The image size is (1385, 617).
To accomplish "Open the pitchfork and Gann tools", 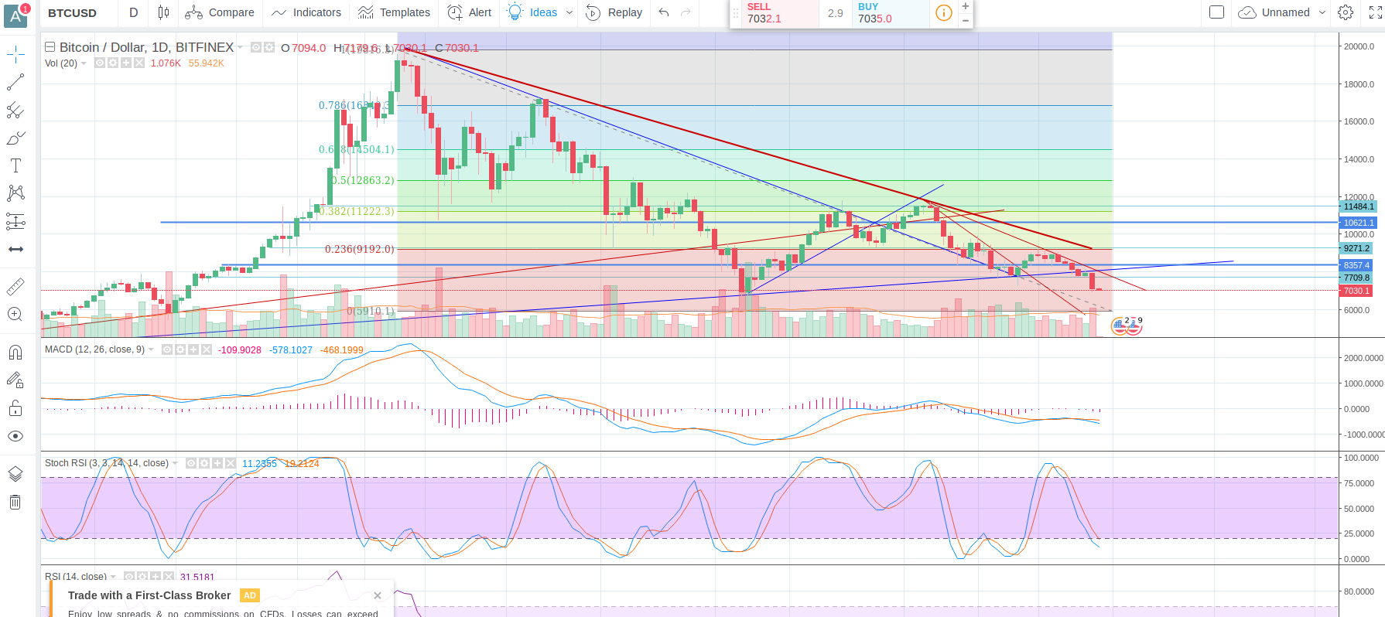I will [15, 110].
